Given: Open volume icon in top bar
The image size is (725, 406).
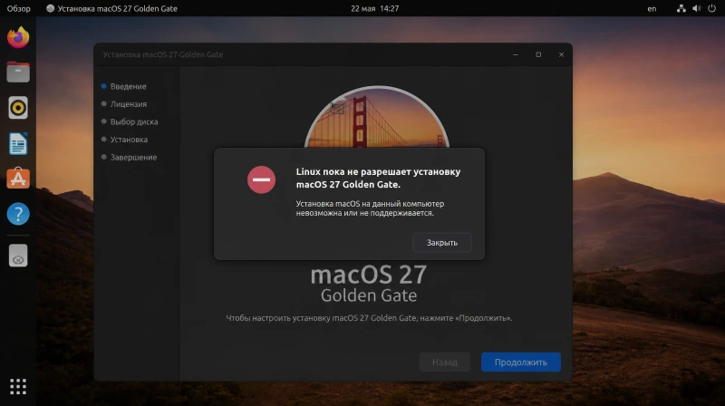Looking at the screenshot, I should pos(696,8).
